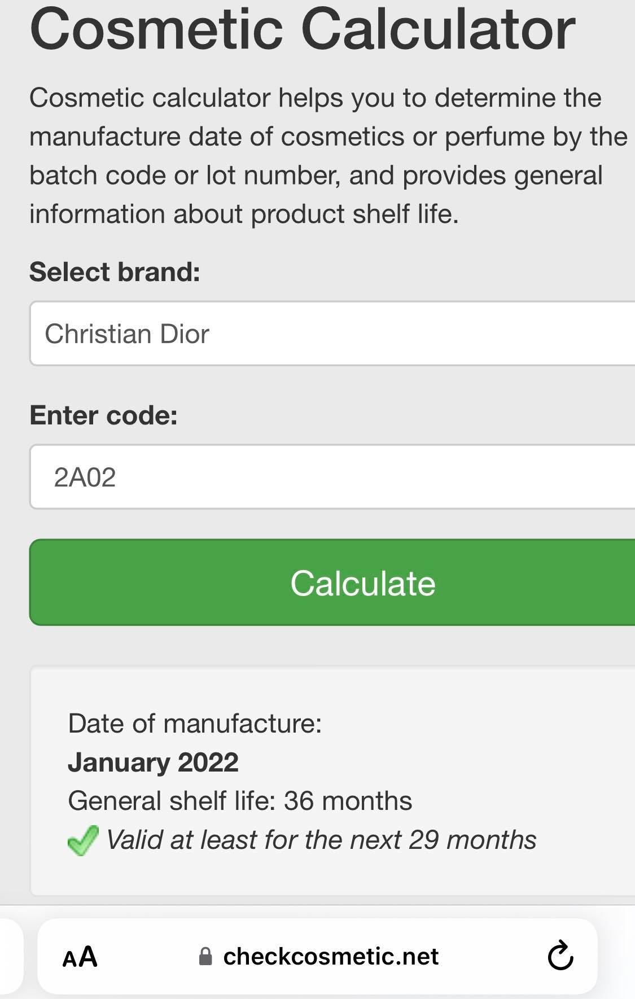The height and width of the screenshot is (999, 635).
Task: Tap the January 2022 manufacture date
Action: pos(153,763)
